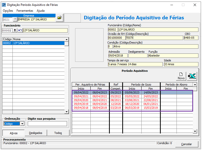Show Todos employees tab
The height and width of the screenshot is (151, 202).
pyautogui.click(x=58, y=133)
